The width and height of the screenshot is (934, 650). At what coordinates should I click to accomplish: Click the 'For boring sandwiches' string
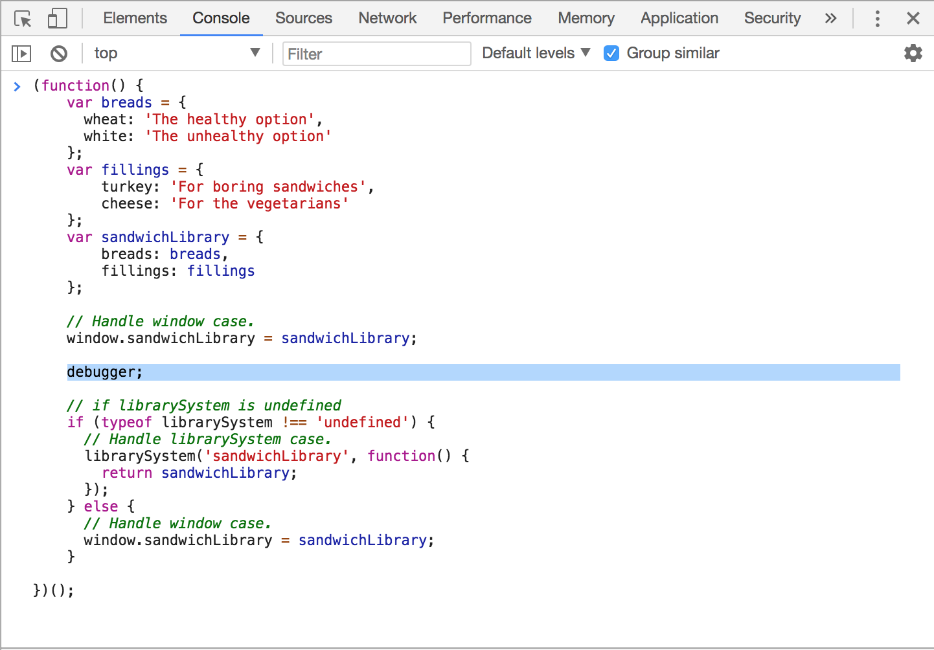click(x=268, y=187)
